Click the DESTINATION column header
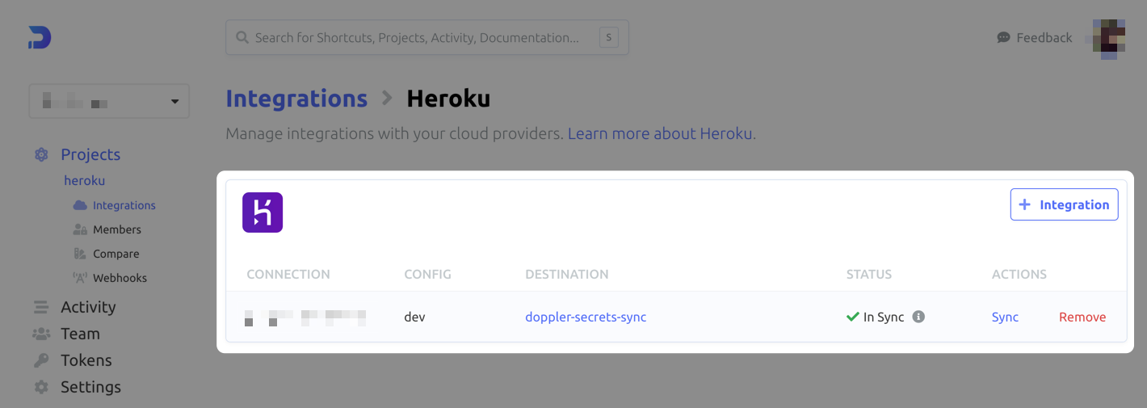 tap(567, 274)
